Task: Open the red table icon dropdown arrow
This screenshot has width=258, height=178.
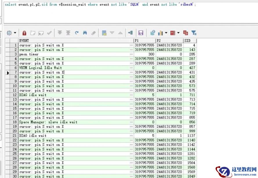Action: [178, 33]
